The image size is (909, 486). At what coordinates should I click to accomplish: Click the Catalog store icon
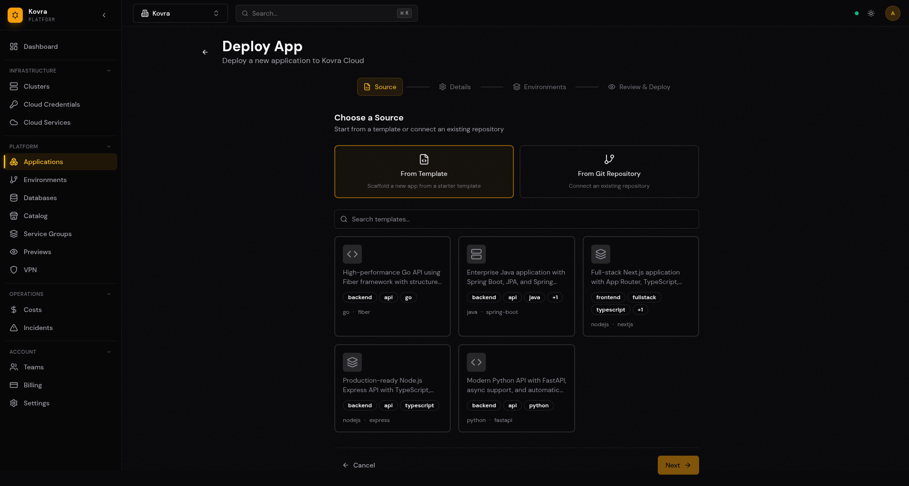(x=14, y=216)
